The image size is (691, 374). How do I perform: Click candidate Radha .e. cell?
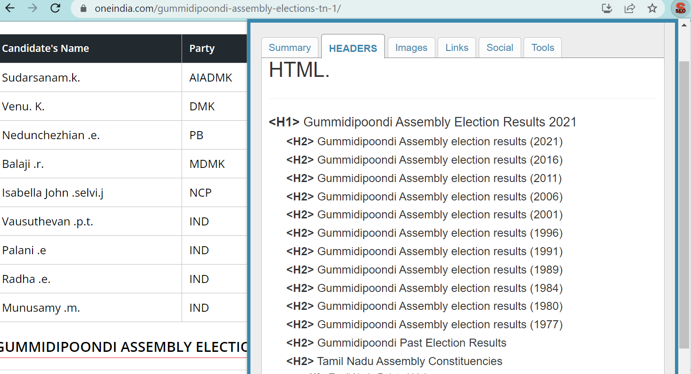(91, 279)
